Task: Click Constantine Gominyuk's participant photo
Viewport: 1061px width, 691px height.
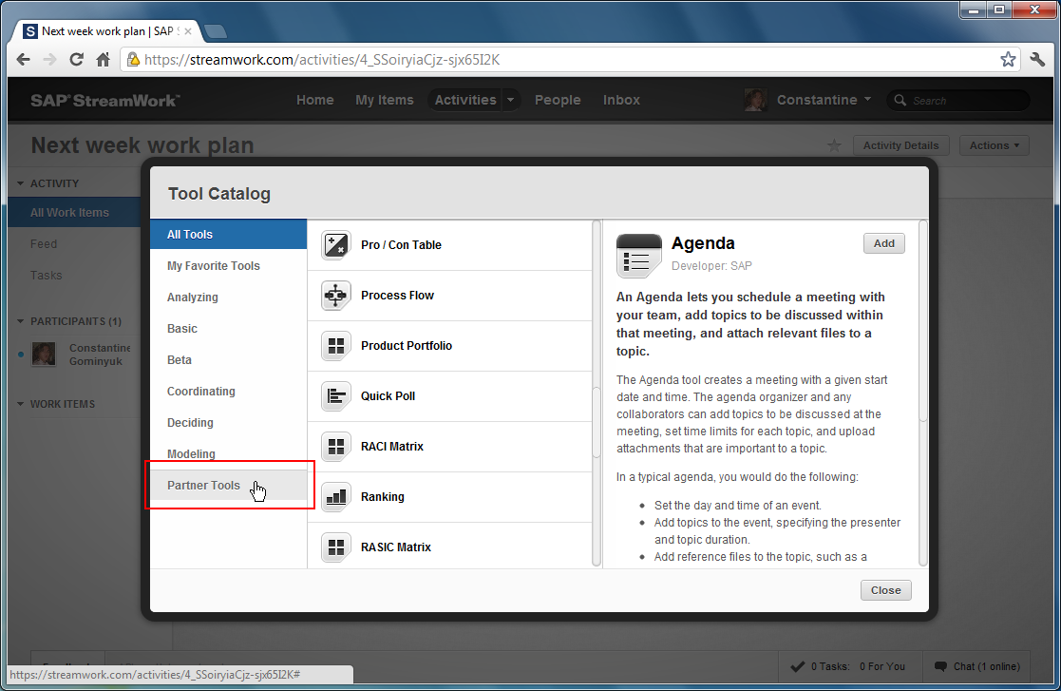Action: 44,354
